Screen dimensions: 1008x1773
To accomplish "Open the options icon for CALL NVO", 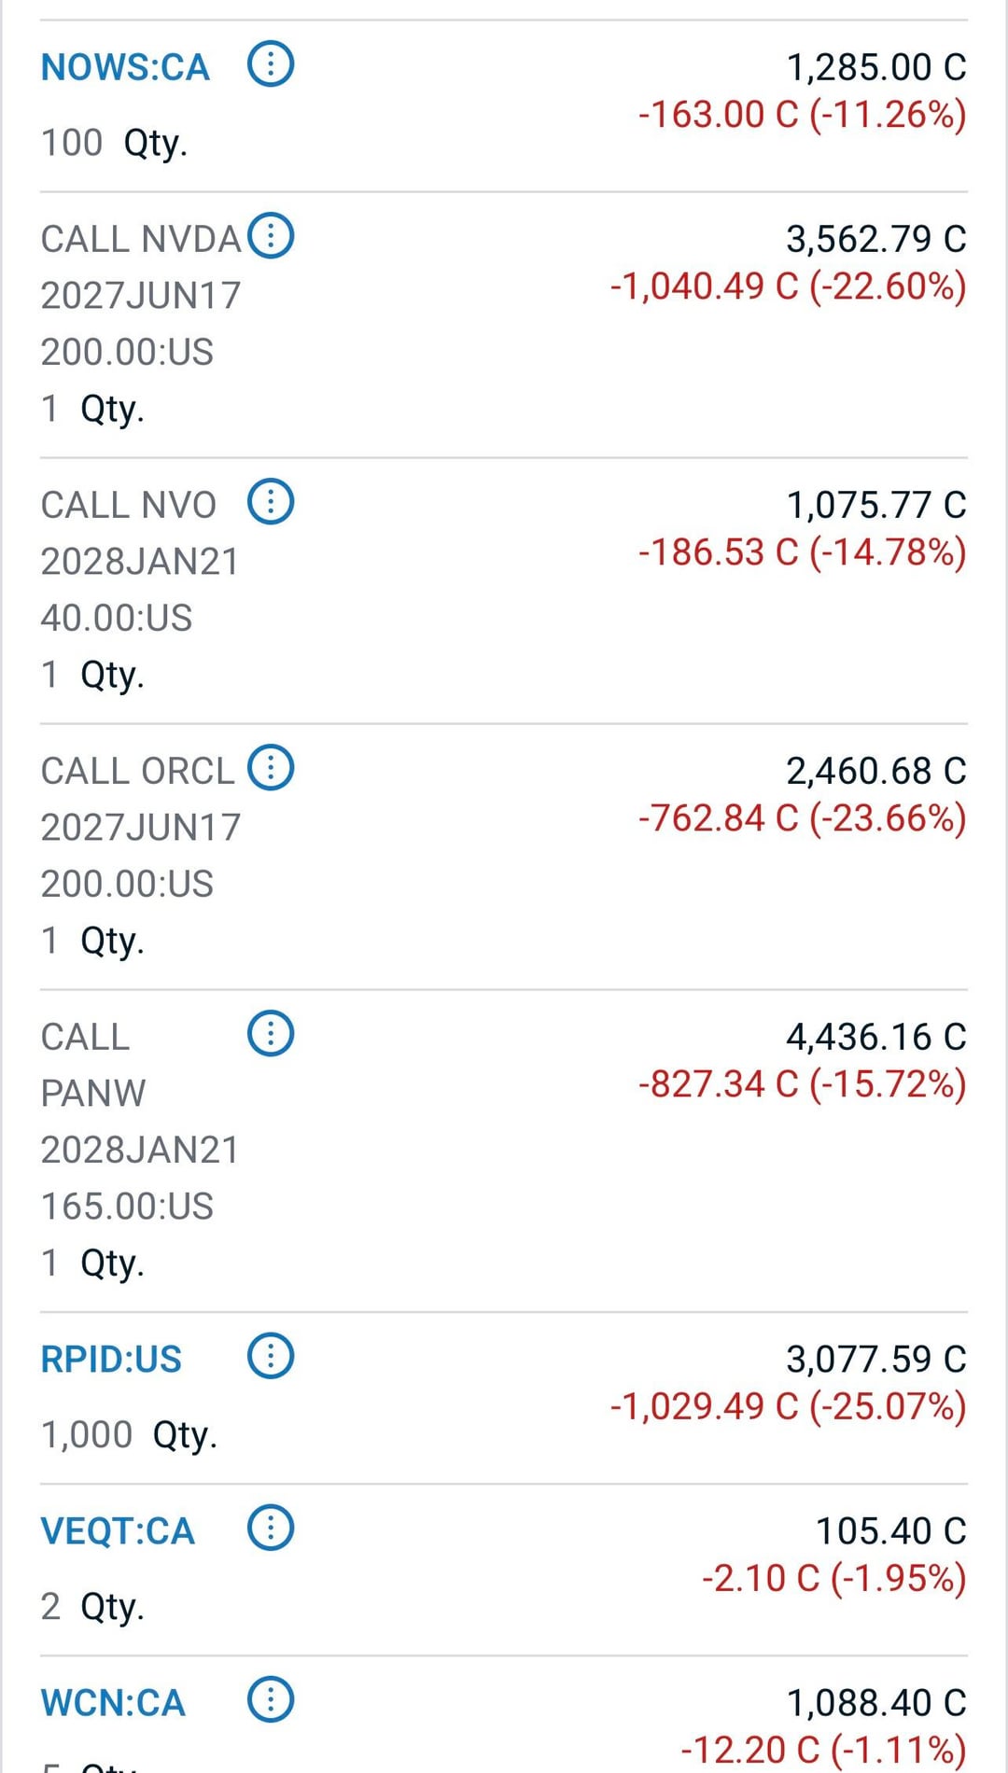I will [x=271, y=502].
